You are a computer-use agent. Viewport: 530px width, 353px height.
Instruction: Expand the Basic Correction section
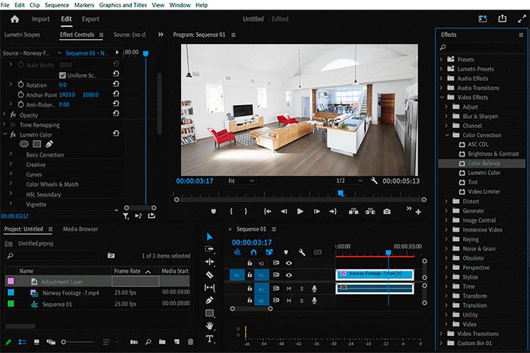tap(10, 155)
